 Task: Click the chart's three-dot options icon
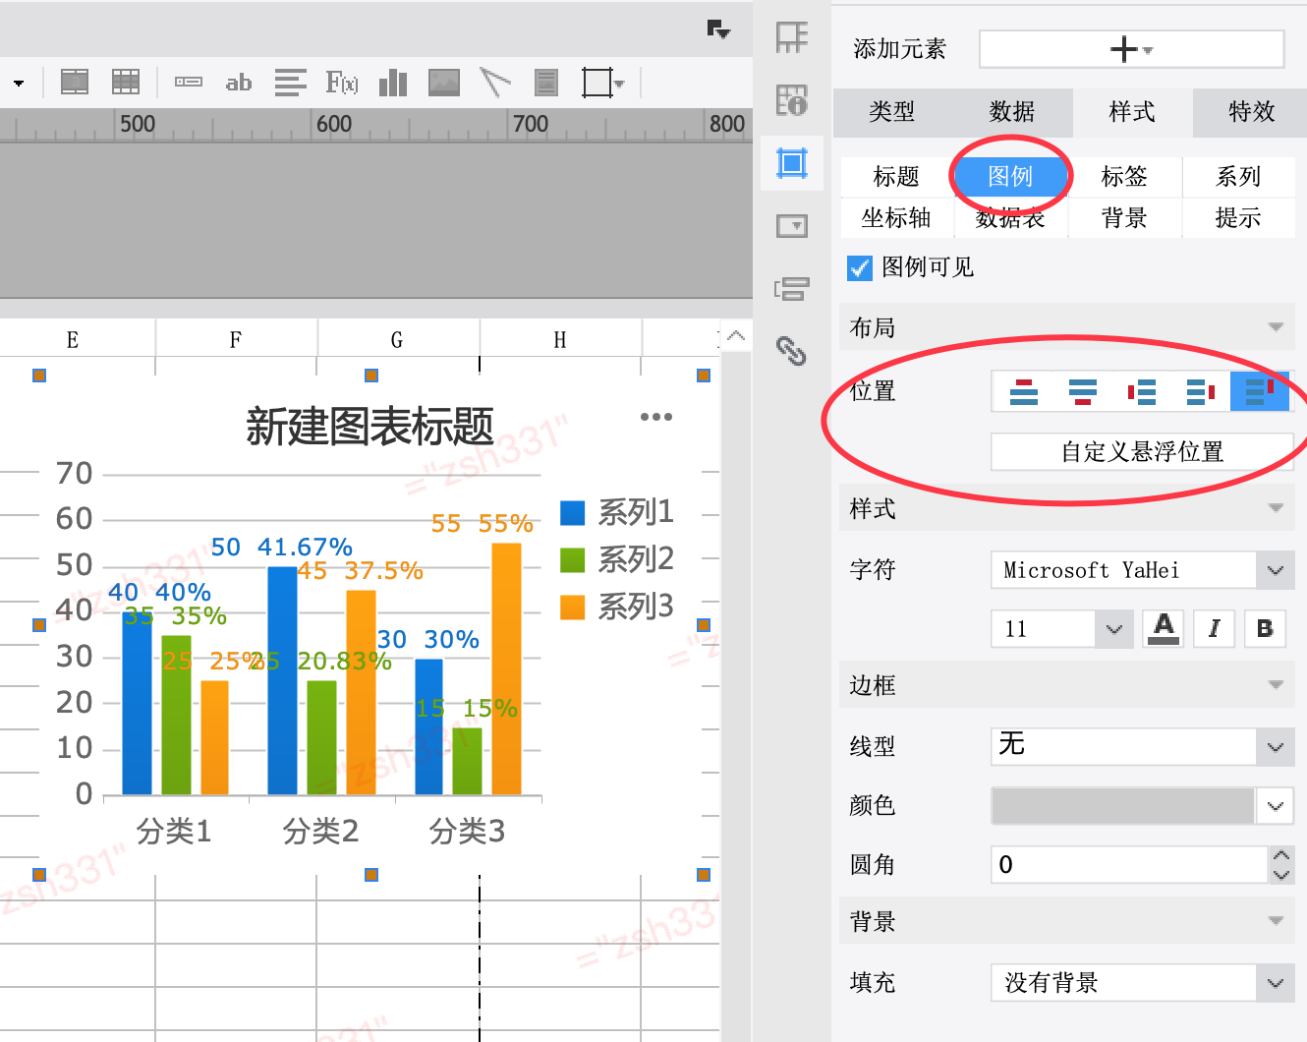(x=656, y=417)
